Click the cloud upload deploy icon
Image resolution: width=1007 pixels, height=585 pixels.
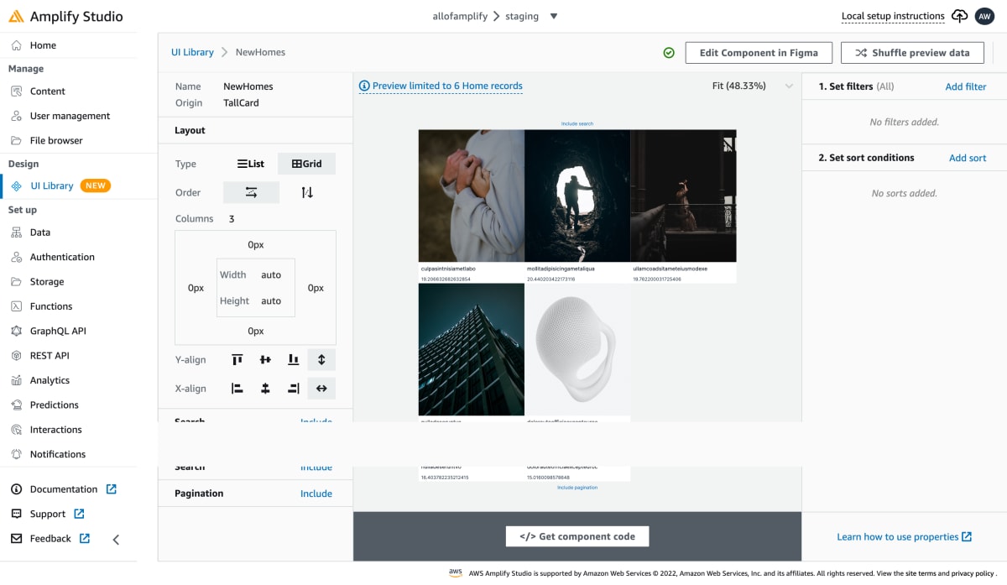click(959, 16)
